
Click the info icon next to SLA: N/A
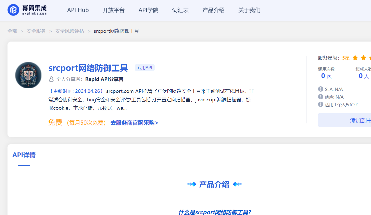321,89
